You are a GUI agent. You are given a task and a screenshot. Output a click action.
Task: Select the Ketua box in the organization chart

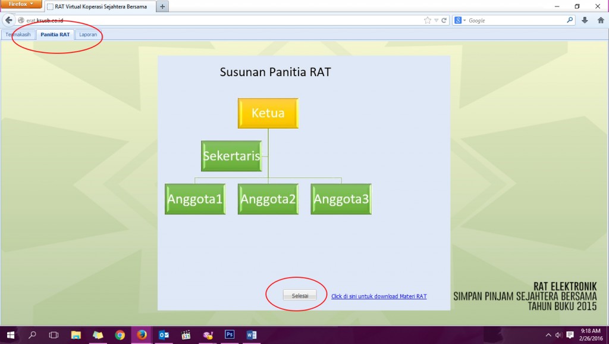(x=268, y=112)
